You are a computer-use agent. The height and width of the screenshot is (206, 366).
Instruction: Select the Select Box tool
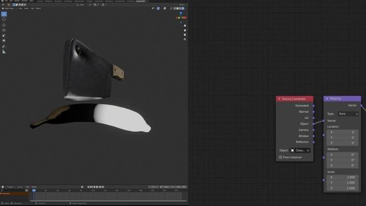pos(4,14)
